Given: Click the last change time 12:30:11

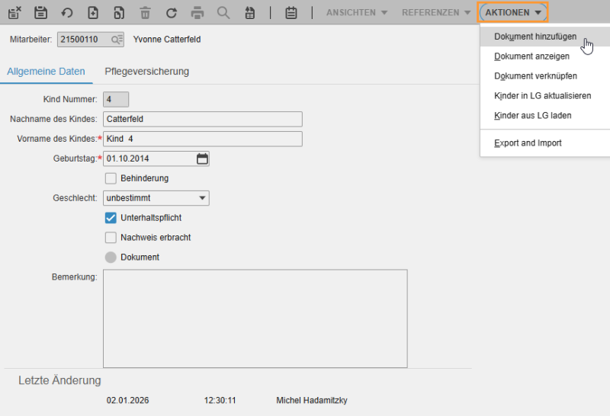Looking at the screenshot, I should point(220,401).
